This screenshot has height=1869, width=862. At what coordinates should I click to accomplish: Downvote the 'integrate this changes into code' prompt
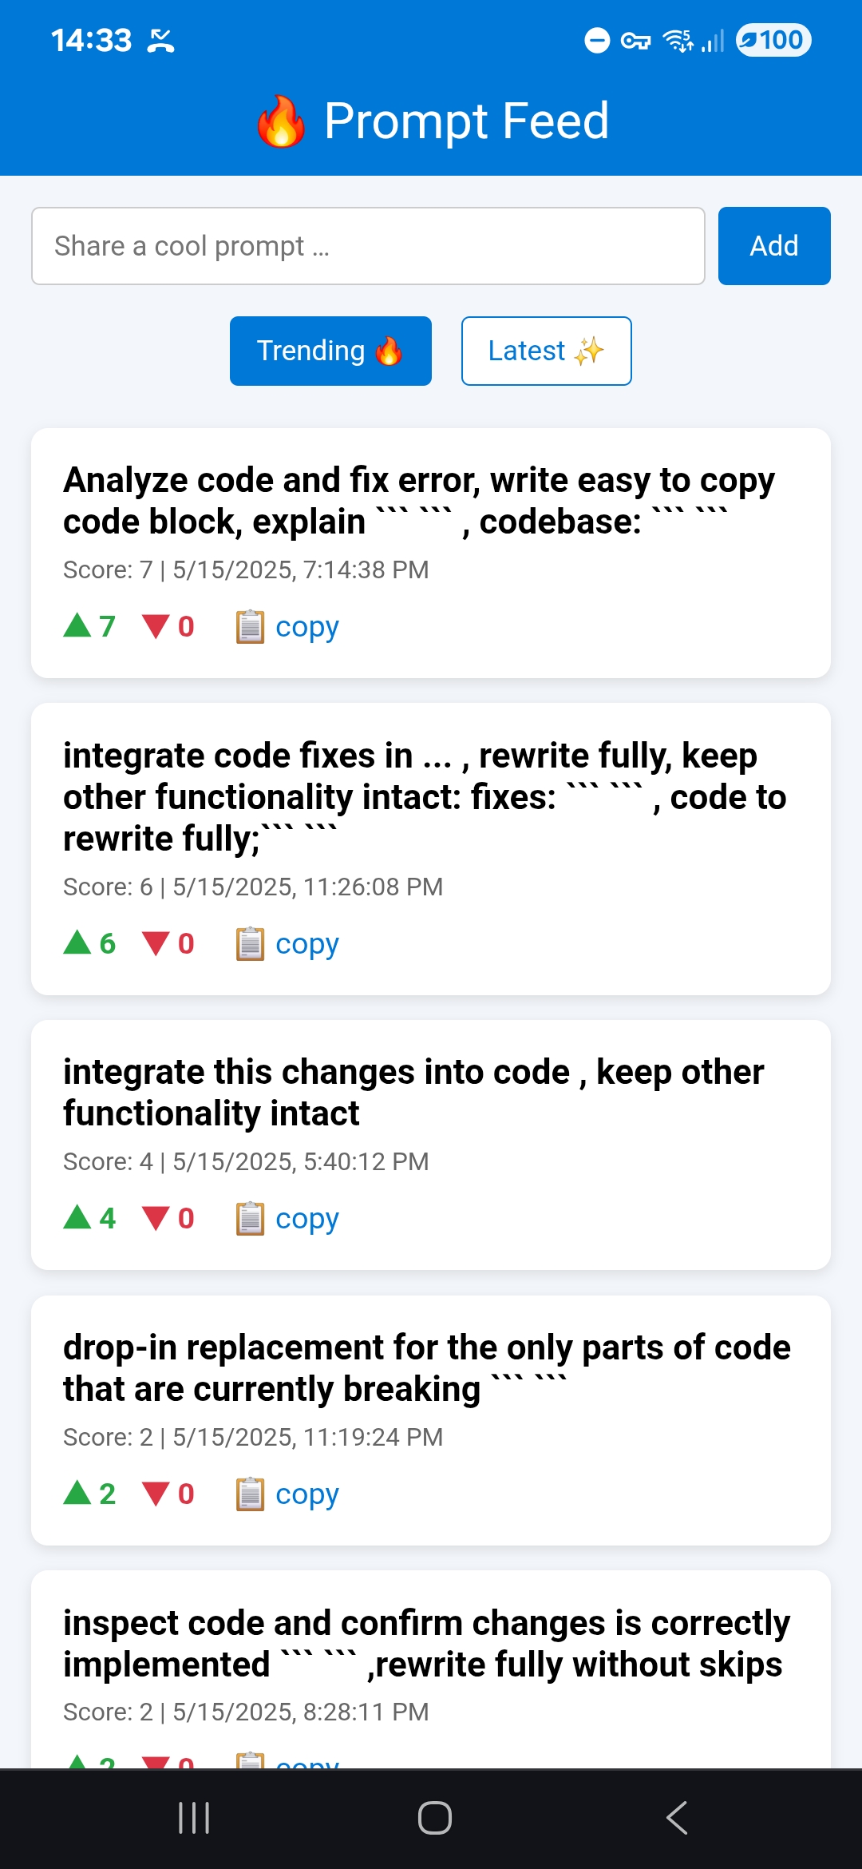(168, 1218)
